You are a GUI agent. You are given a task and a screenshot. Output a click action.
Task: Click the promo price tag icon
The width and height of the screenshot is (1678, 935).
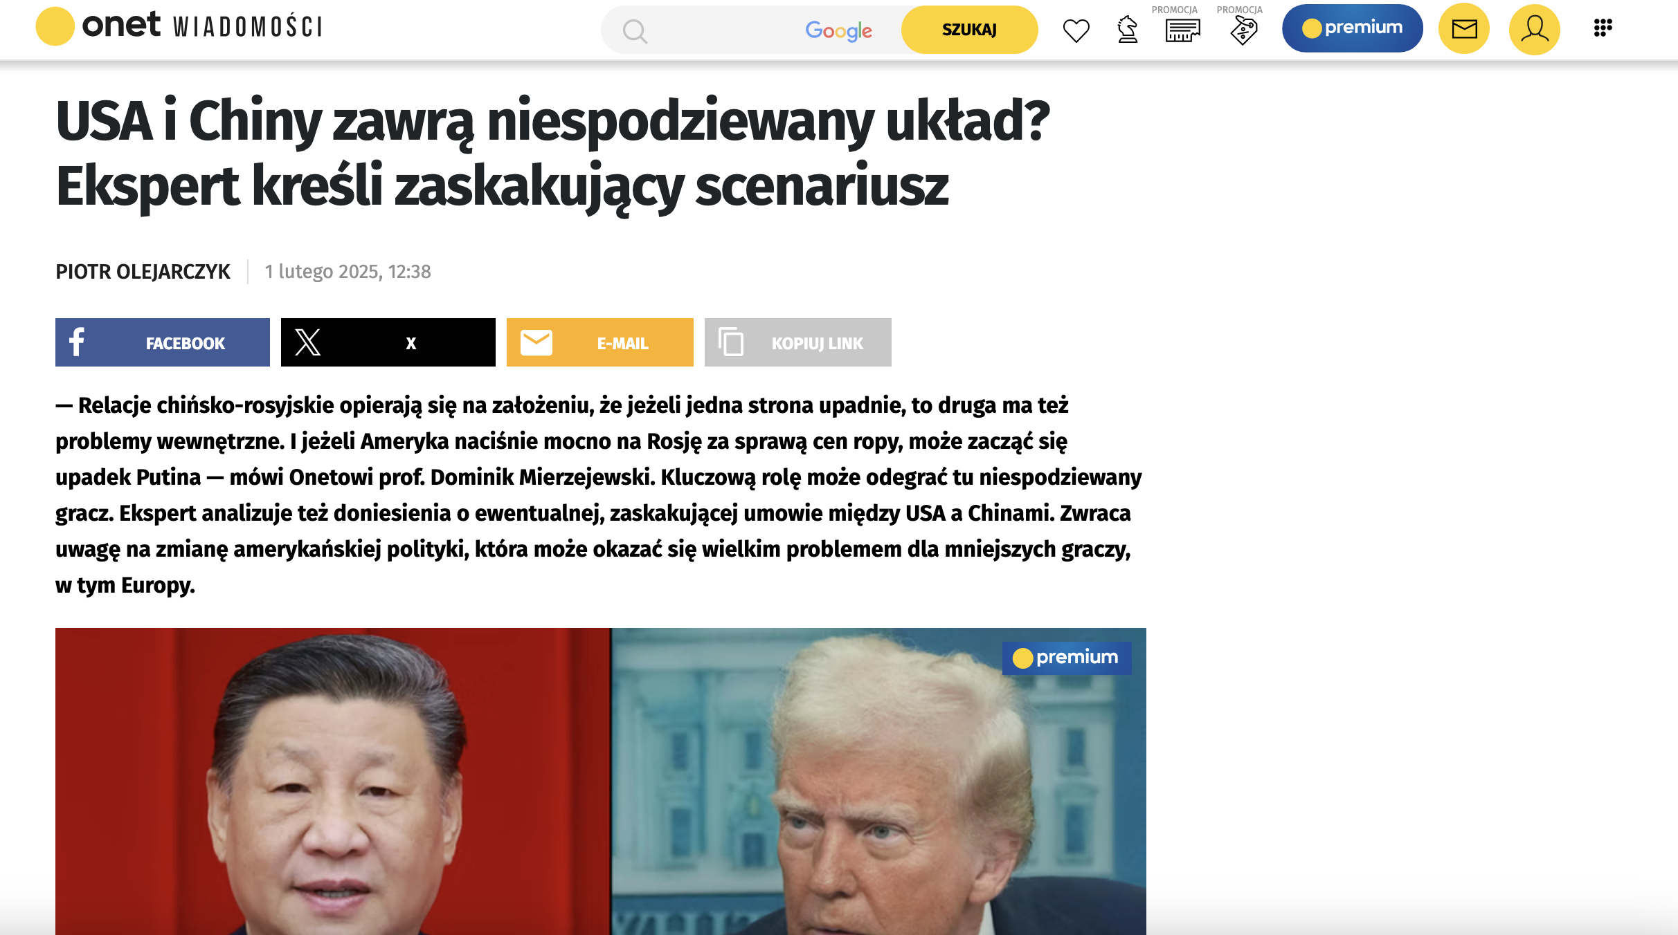click(1243, 30)
